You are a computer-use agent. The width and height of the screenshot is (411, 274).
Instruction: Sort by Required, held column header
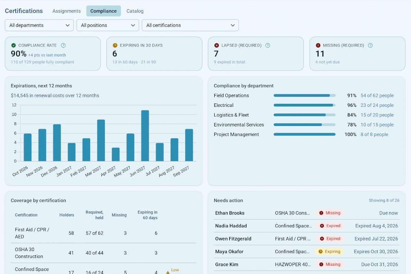pyautogui.click(x=95, y=215)
